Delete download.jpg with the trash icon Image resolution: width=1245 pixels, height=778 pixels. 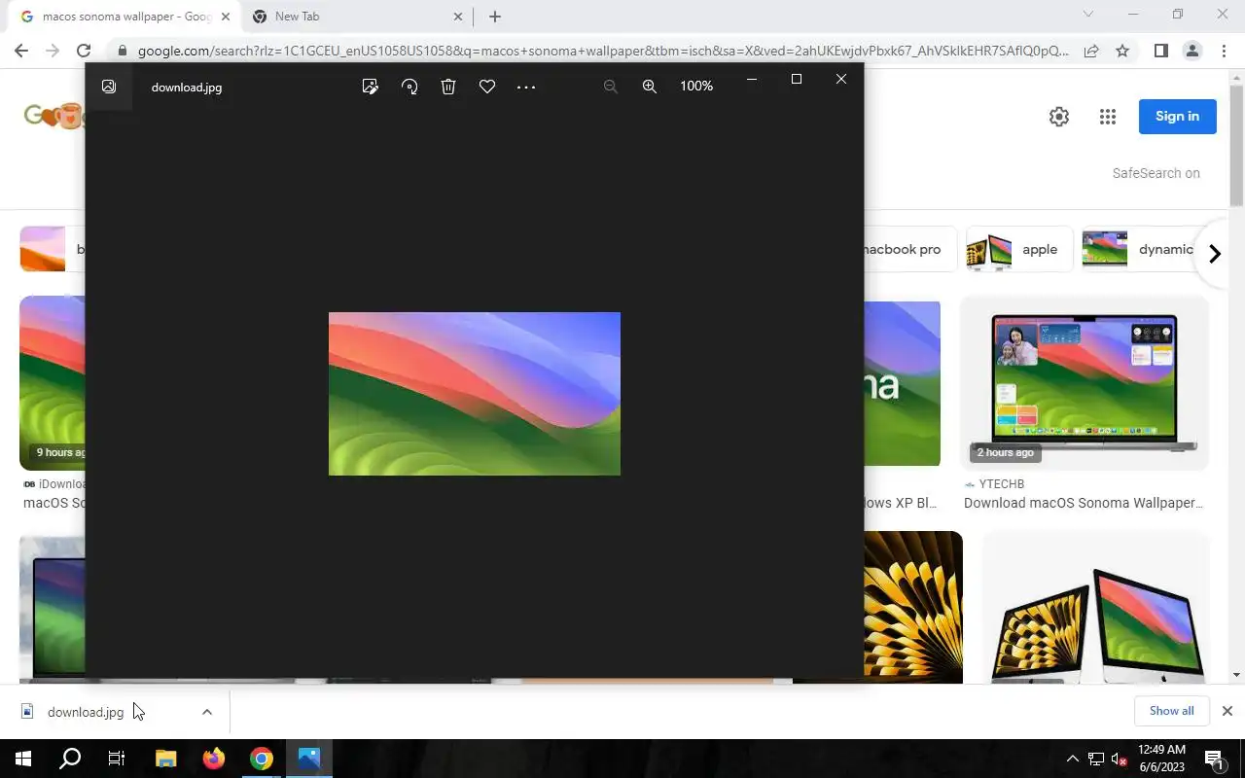pyautogui.click(x=448, y=87)
